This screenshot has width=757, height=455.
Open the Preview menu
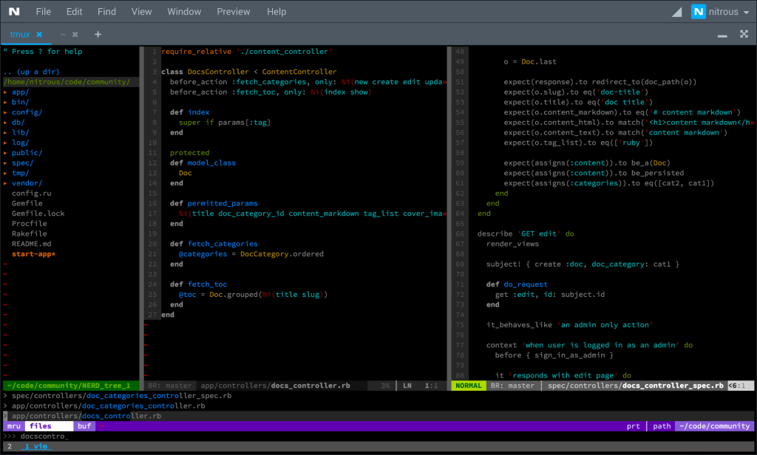[233, 12]
